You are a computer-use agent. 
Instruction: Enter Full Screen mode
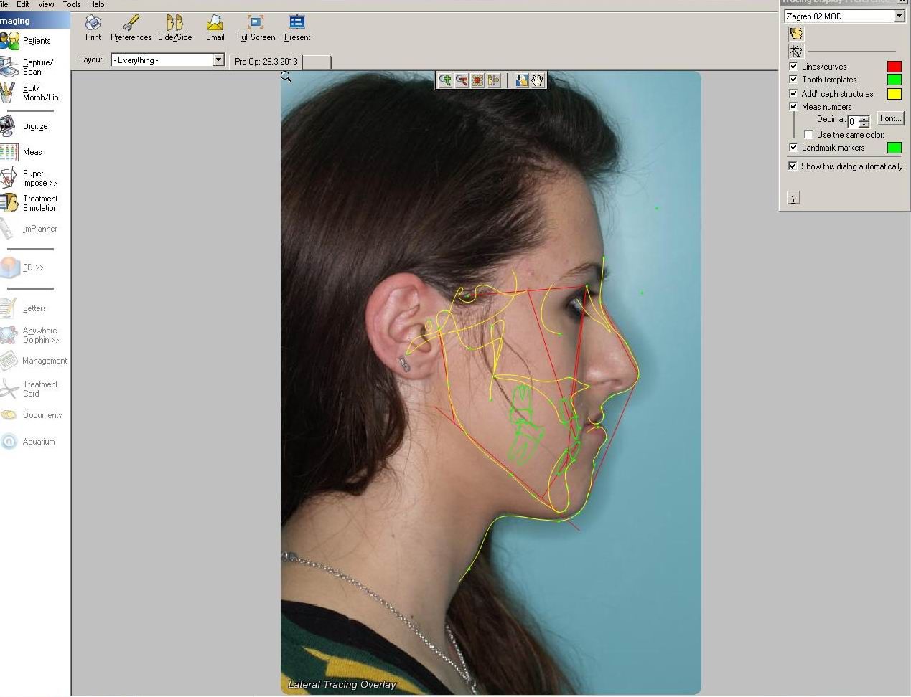click(x=256, y=28)
